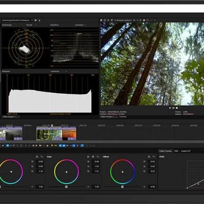Click the reset icon for the Lift wheel
This screenshot has height=204, width=204.
[x=42, y=157]
